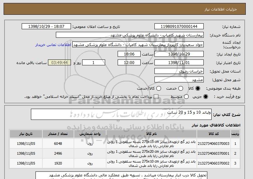Click the public announcement date field 18:07
Screen dimensions: 253x179
pos(46,27)
